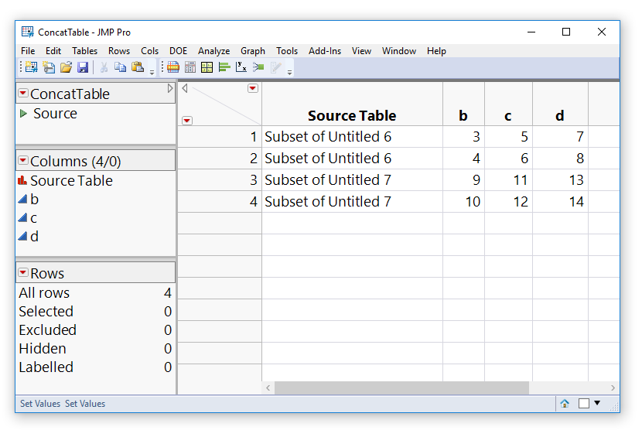Hide side panels with left triangle
642x437 pixels.
point(185,88)
